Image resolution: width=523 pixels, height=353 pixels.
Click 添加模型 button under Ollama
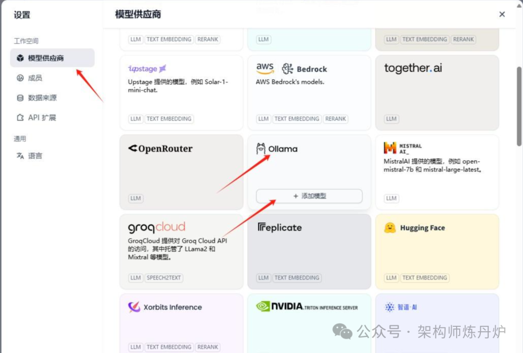pos(309,196)
